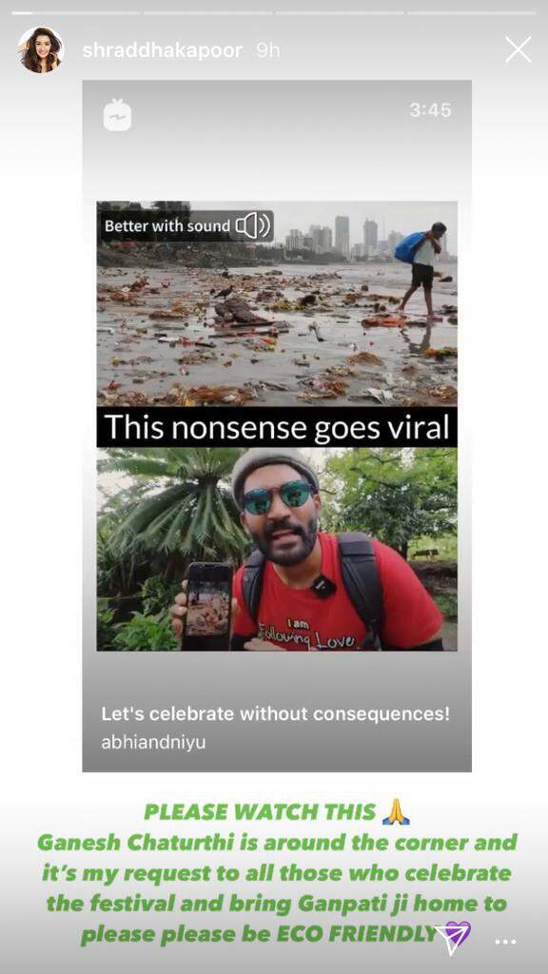Jump to the second story progress segment
Screen dimensions: 548x974
pos(208,12)
